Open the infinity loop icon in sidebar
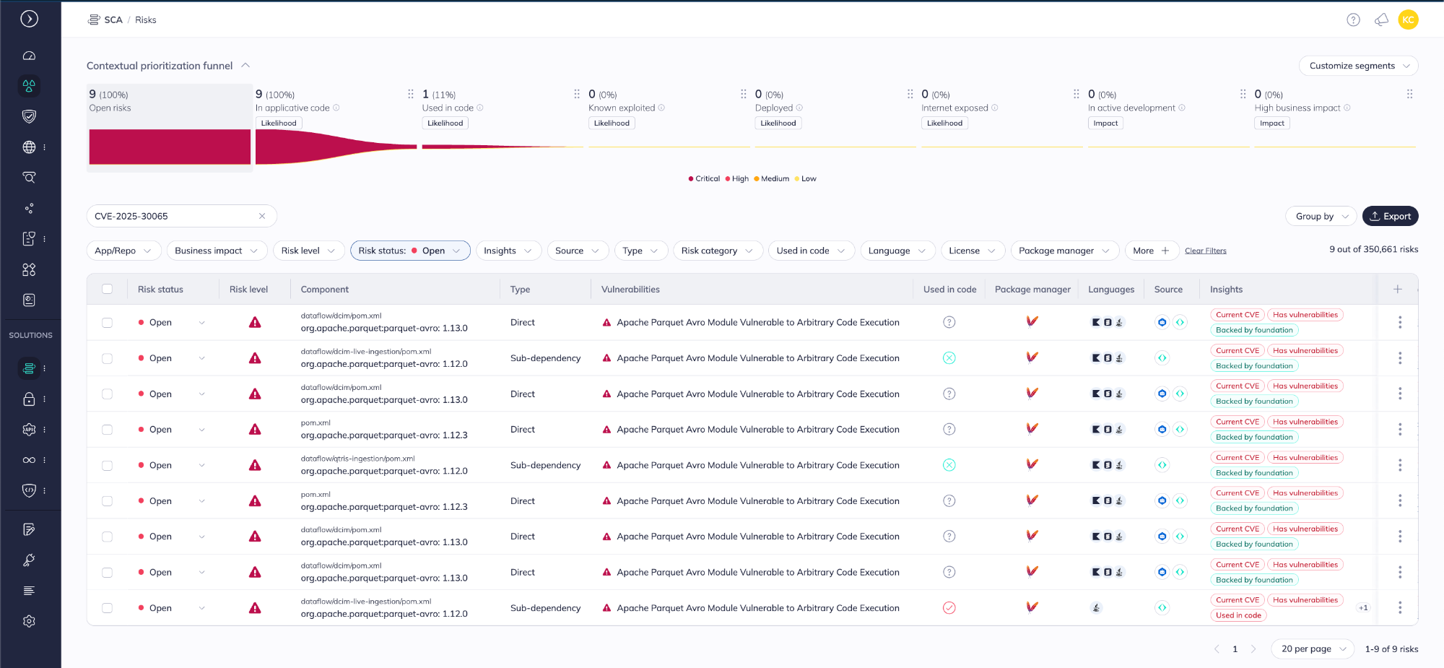This screenshot has height=668, width=1444. (29, 460)
